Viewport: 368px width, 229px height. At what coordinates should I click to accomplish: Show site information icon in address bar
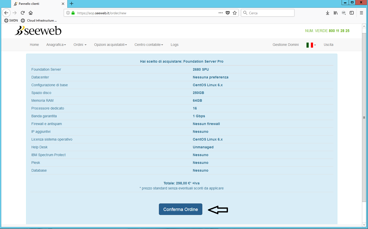pos(68,13)
